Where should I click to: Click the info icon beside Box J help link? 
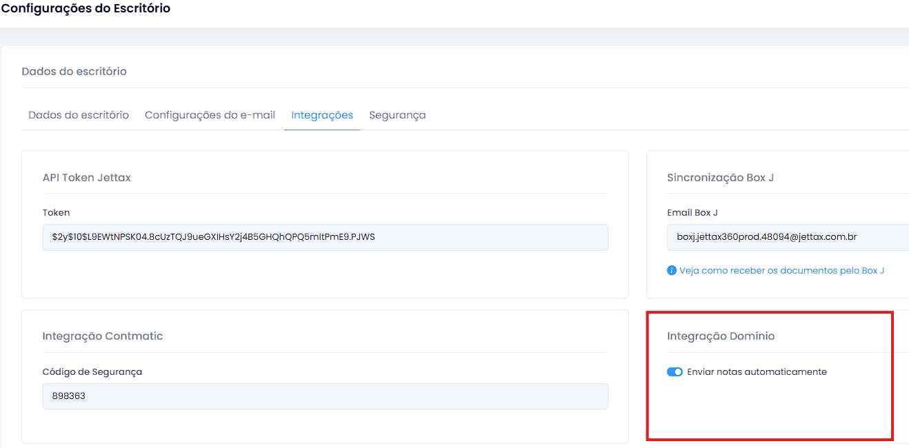[672, 271]
